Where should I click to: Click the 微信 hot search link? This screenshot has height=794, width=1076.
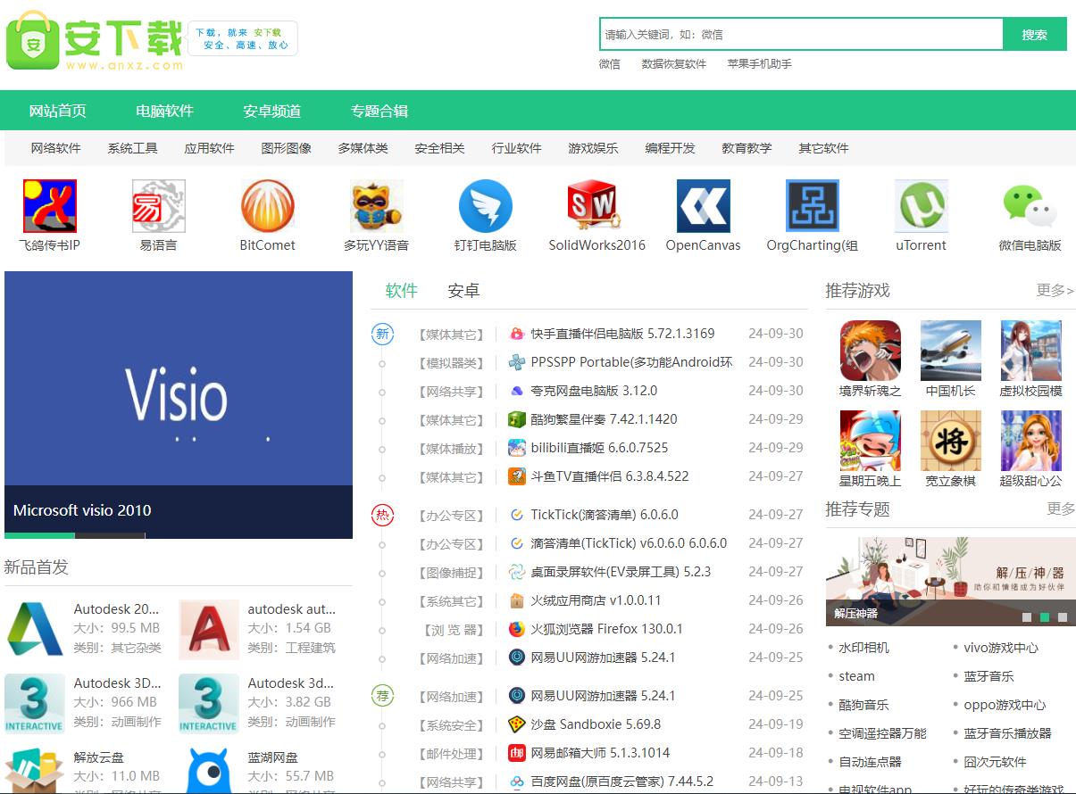point(610,64)
